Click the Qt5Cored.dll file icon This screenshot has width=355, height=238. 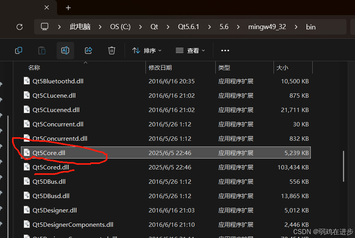27,167
